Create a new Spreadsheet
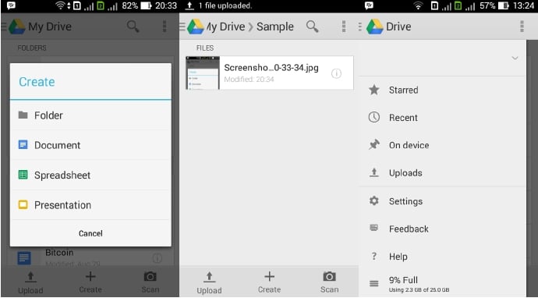 tap(90, 175)
